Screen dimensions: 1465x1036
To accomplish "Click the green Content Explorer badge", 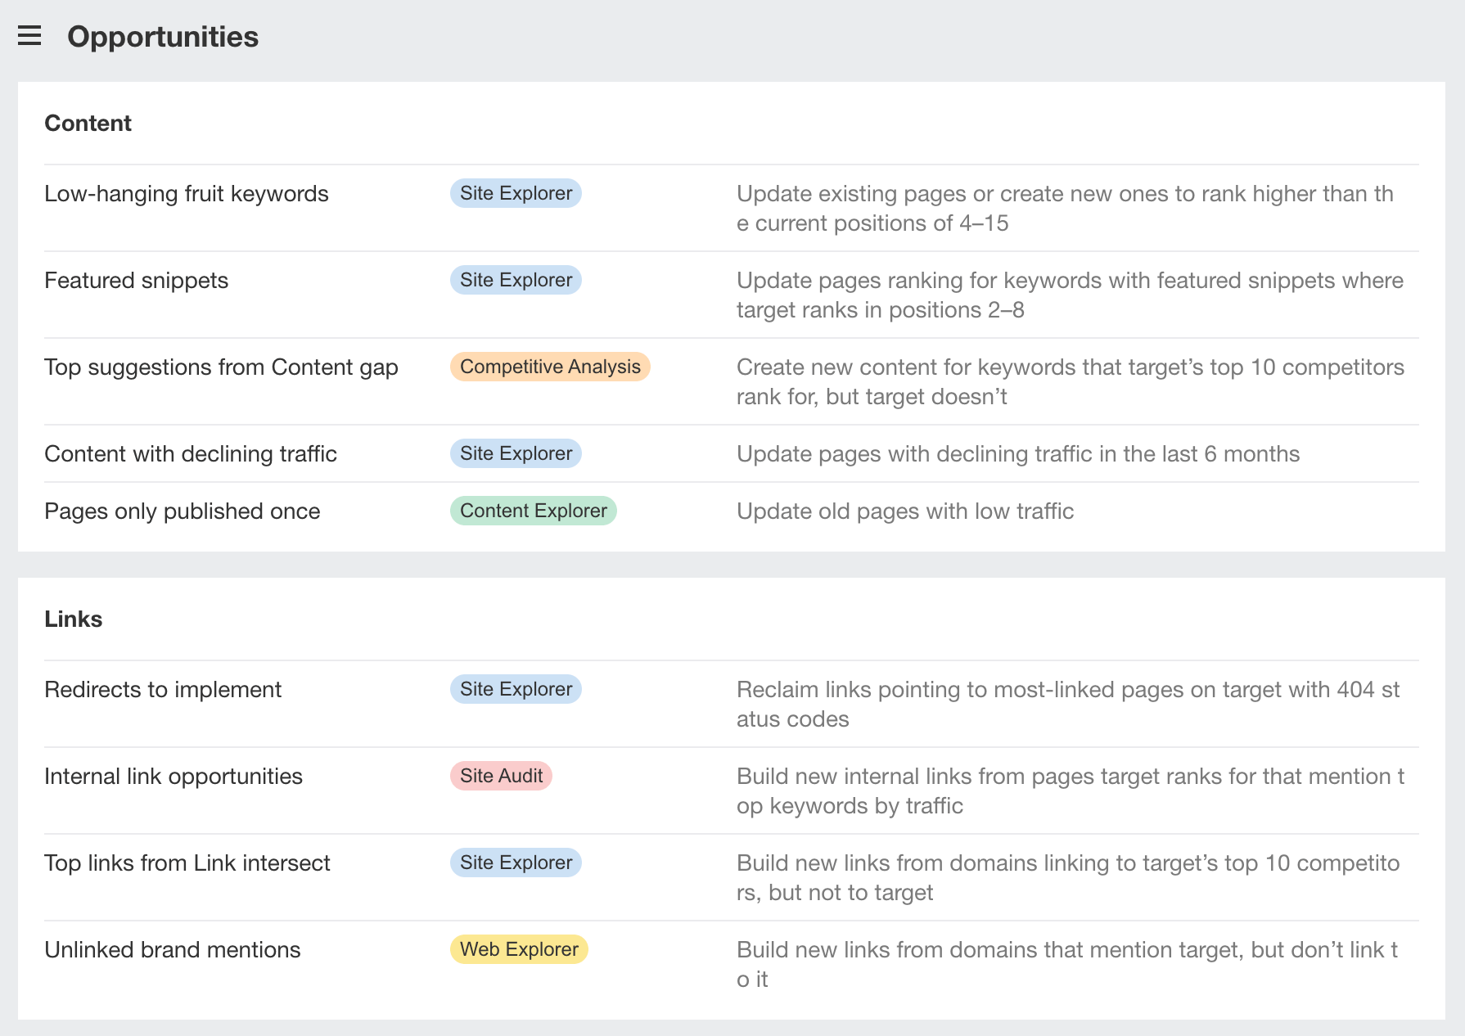I will point(533,511).
